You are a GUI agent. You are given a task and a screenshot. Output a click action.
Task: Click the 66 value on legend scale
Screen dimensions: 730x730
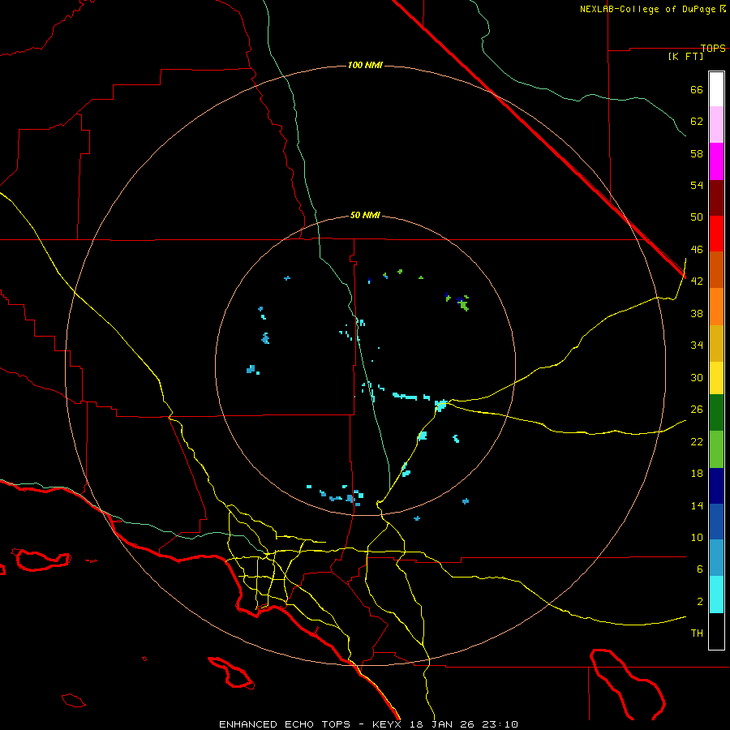[696, 90]
